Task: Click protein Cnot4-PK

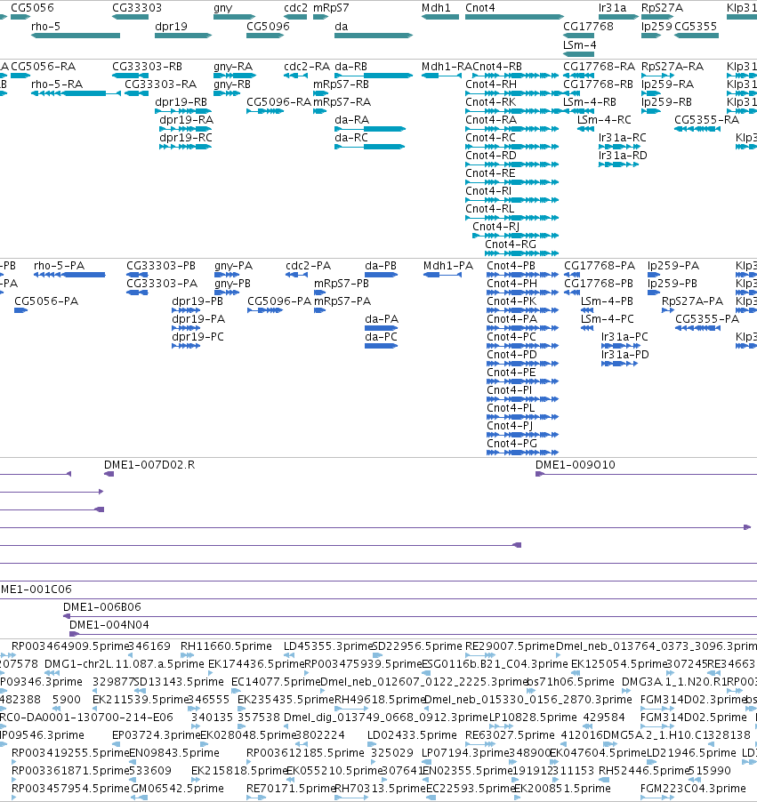Action: [x=511, y=301]
